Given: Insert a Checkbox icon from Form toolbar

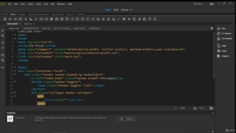Looking at the screenshot, I should click(139, 19).
